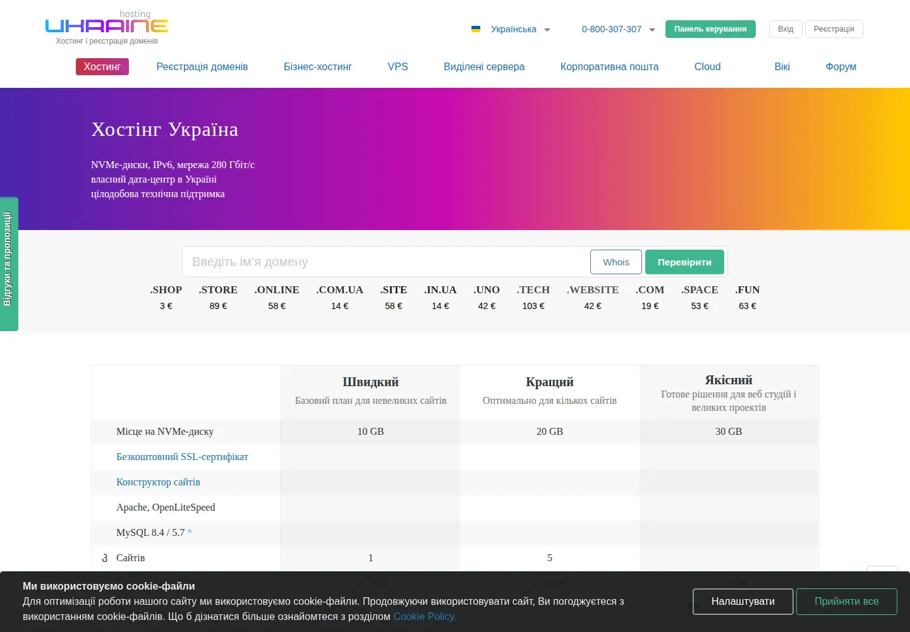Click Перевірити domain check button
Viewport: 910px width, 632px height.
[x=684, y=262]
